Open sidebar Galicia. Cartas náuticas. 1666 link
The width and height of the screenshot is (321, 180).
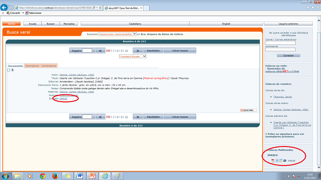[x=291, y=109]
